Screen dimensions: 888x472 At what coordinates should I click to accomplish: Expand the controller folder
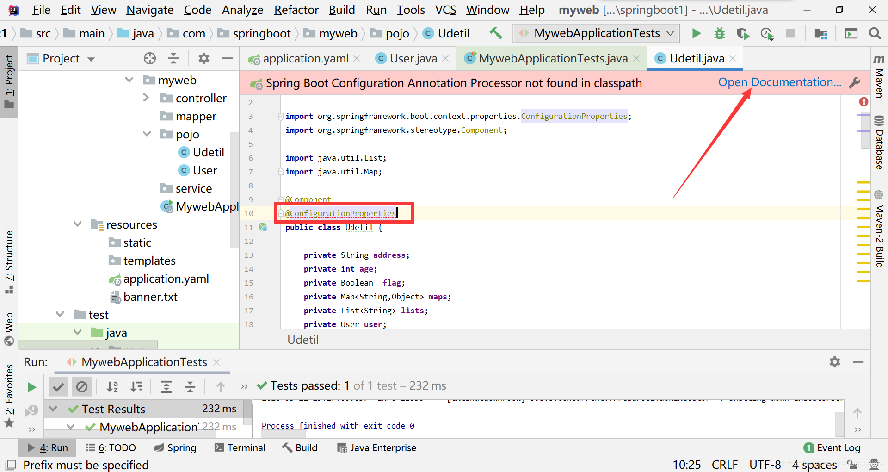click(x=146, y=98)
